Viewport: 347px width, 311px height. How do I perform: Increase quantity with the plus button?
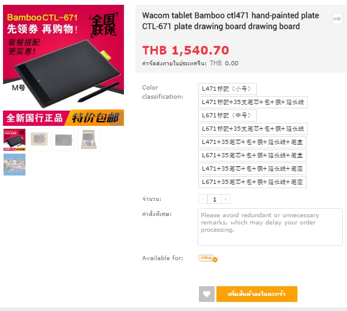[x=225, y=199]
